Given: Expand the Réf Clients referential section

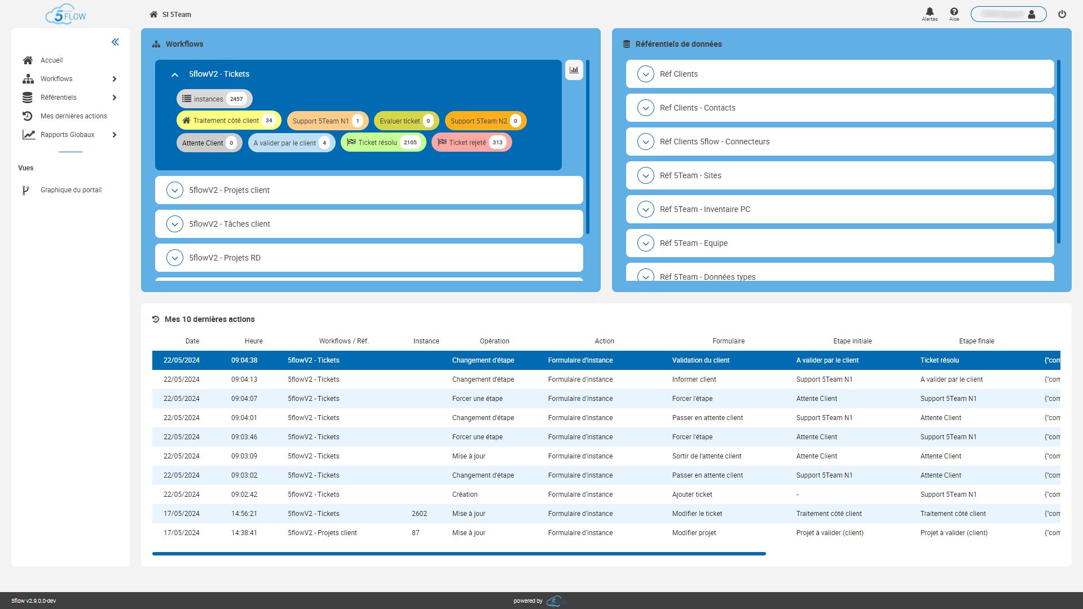Looking at the screenshot, I should 646,74.
